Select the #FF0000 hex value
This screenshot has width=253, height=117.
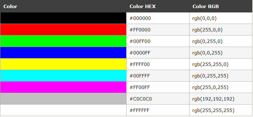pos(140,30)
